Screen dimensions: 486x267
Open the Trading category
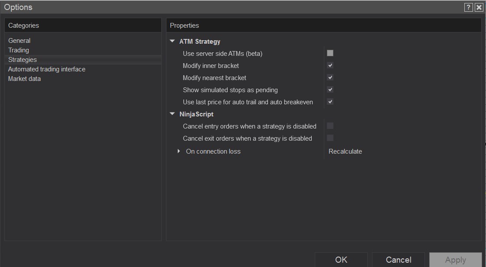(x=19, y=50)
